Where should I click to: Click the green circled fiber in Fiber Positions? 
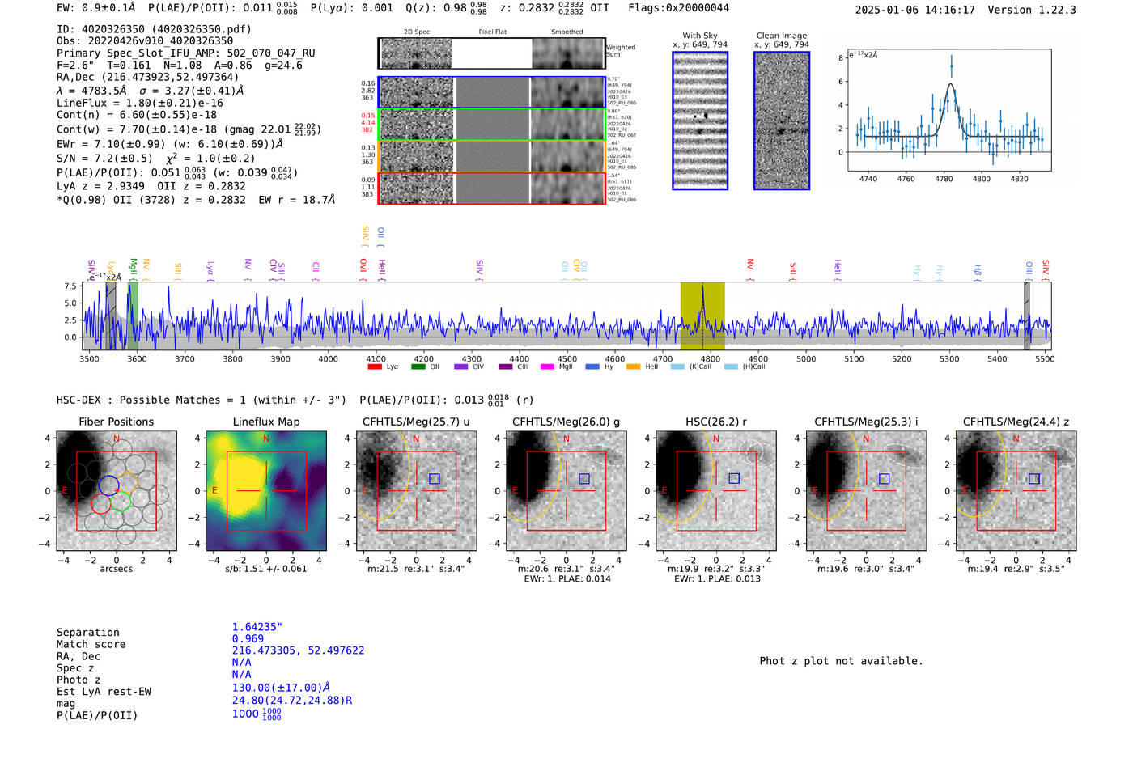tap(121, 502)
